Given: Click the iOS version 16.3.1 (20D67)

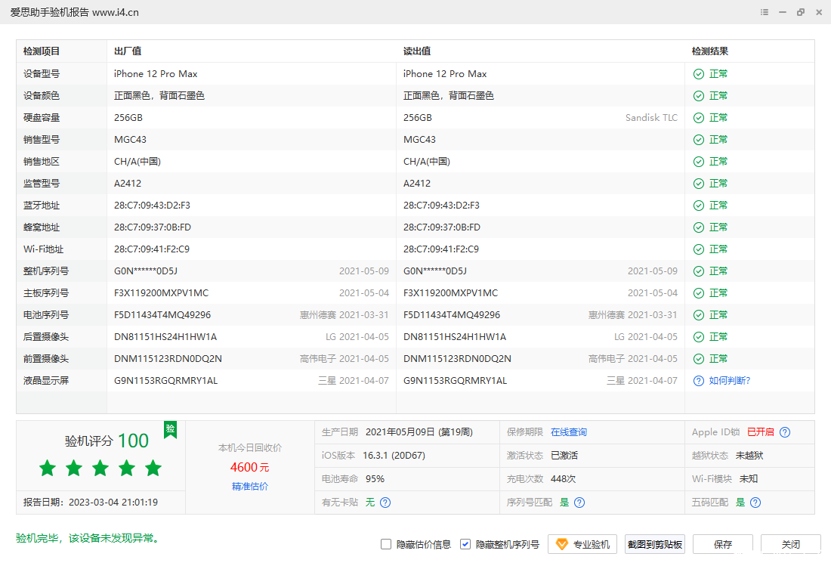Looking at the screenshot, I should click(x=394, y=456).
